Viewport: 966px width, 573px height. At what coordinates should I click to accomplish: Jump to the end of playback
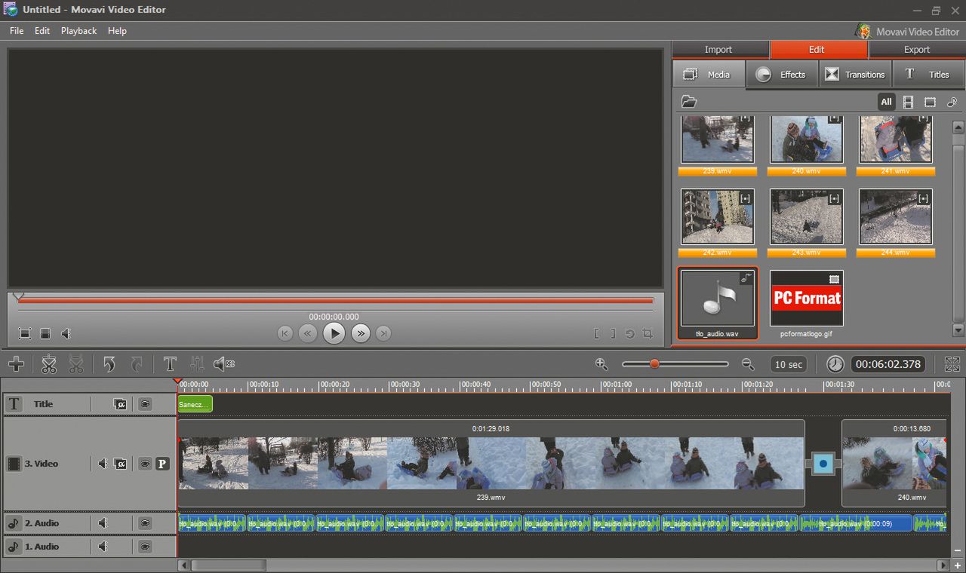[x=383, y=333]
